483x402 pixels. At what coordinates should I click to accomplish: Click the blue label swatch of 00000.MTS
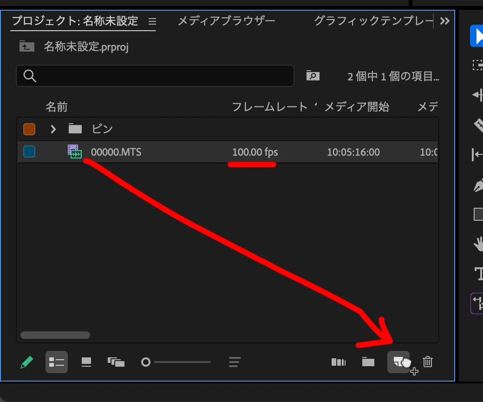[29, 152]
